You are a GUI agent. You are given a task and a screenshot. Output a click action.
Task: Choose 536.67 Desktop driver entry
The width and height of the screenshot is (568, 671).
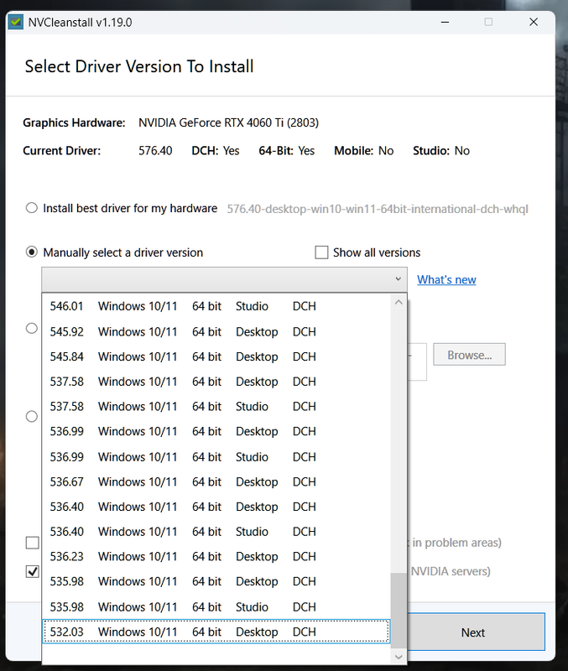coord(216,481)
